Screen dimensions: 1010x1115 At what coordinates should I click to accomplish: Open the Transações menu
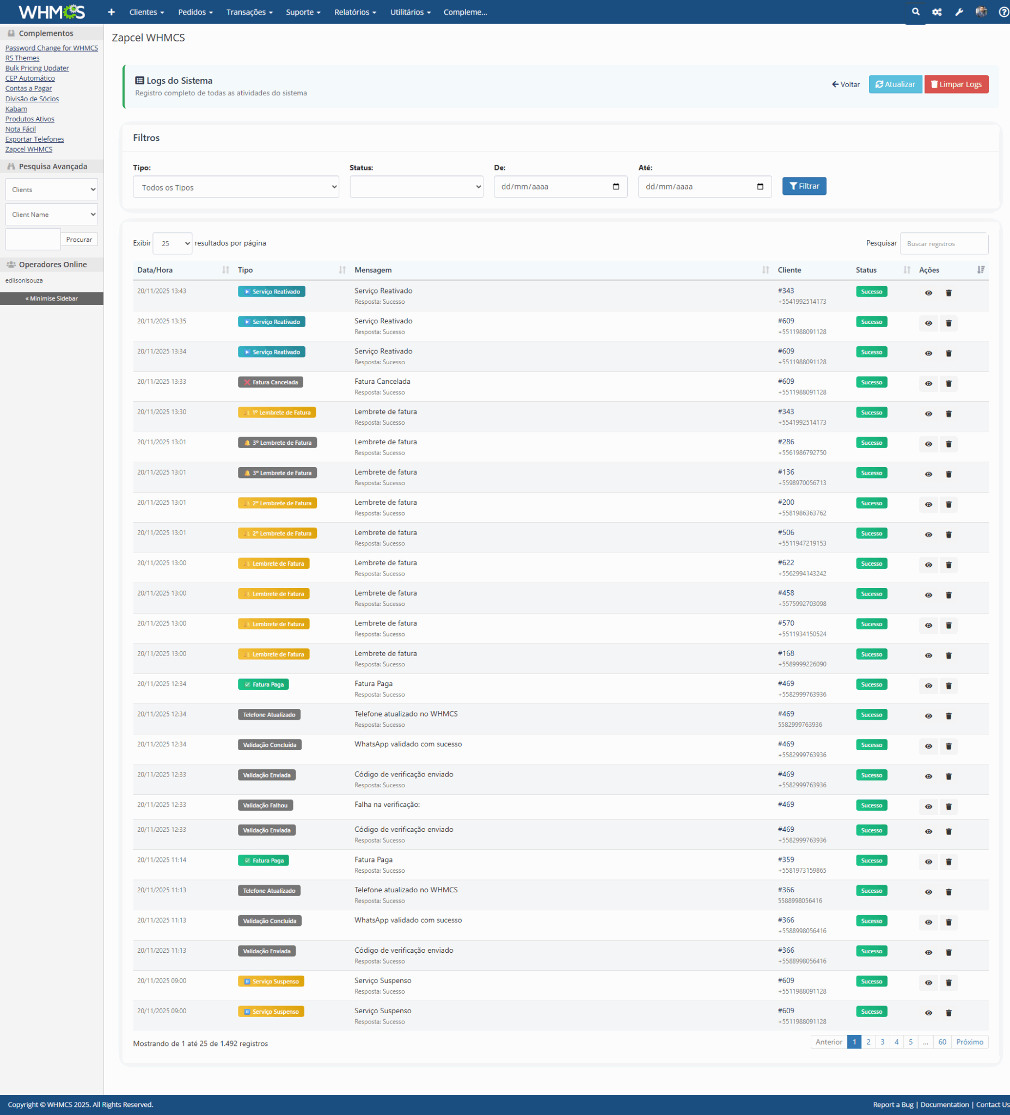[249, 12]
